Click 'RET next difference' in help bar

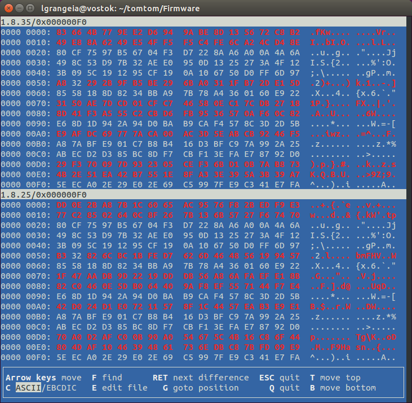200,378
